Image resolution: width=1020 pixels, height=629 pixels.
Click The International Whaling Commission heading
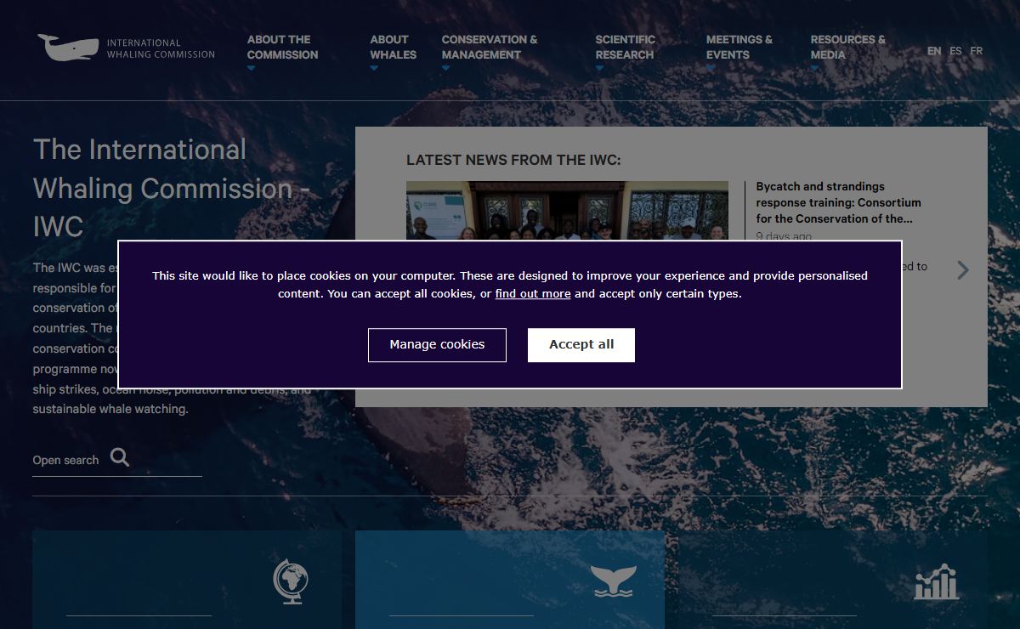point(172,188)
